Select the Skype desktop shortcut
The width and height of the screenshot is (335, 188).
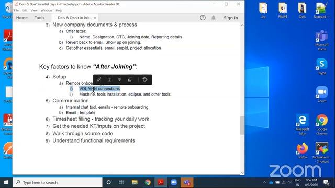(322, 66)
